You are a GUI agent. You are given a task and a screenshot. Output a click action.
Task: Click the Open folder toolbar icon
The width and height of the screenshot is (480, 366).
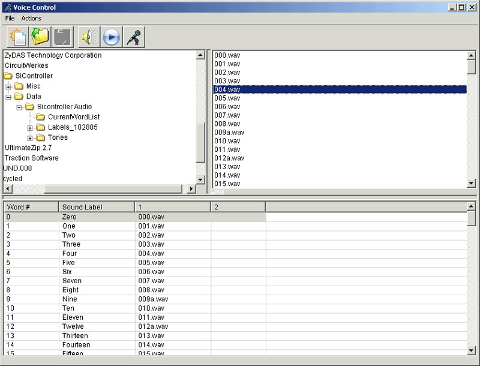point(40,37)
